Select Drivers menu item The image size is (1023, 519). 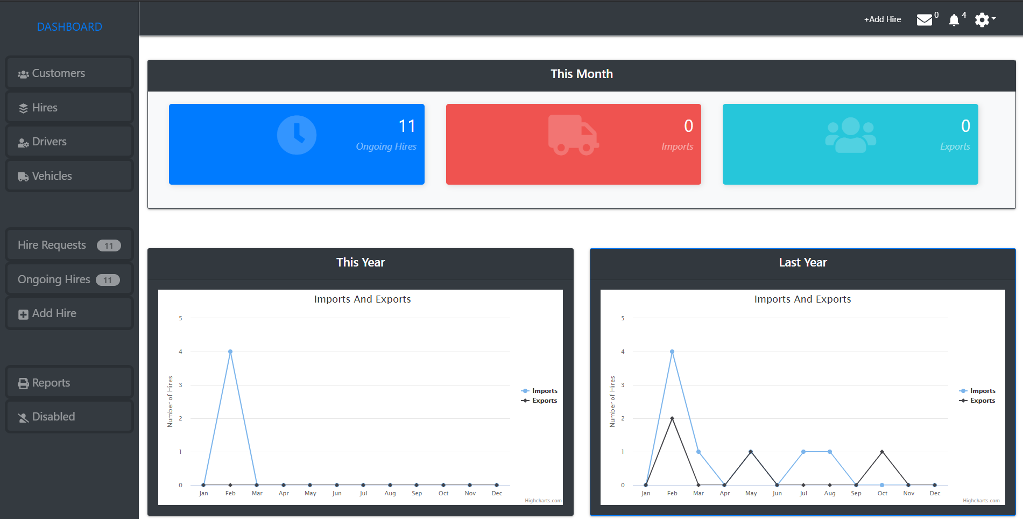coord(69,142)
